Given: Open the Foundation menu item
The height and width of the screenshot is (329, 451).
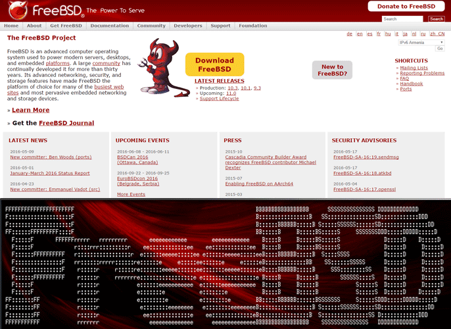Looking at the screenshot, I should (253, 26).
